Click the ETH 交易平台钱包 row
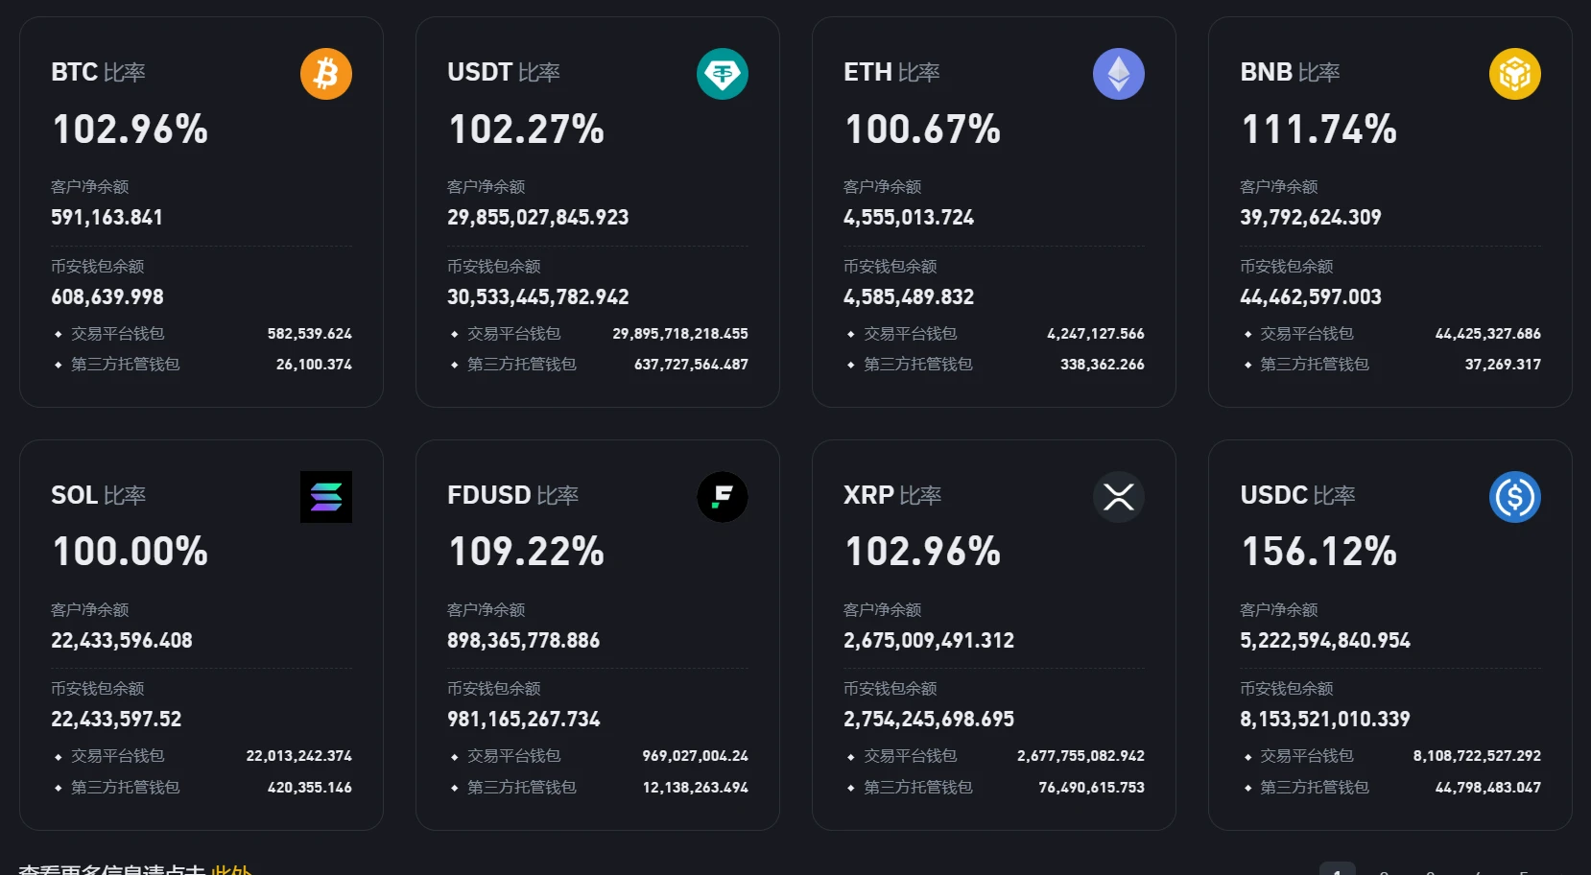The width and height of the screenshot is (1591, 875). point(993,333)
